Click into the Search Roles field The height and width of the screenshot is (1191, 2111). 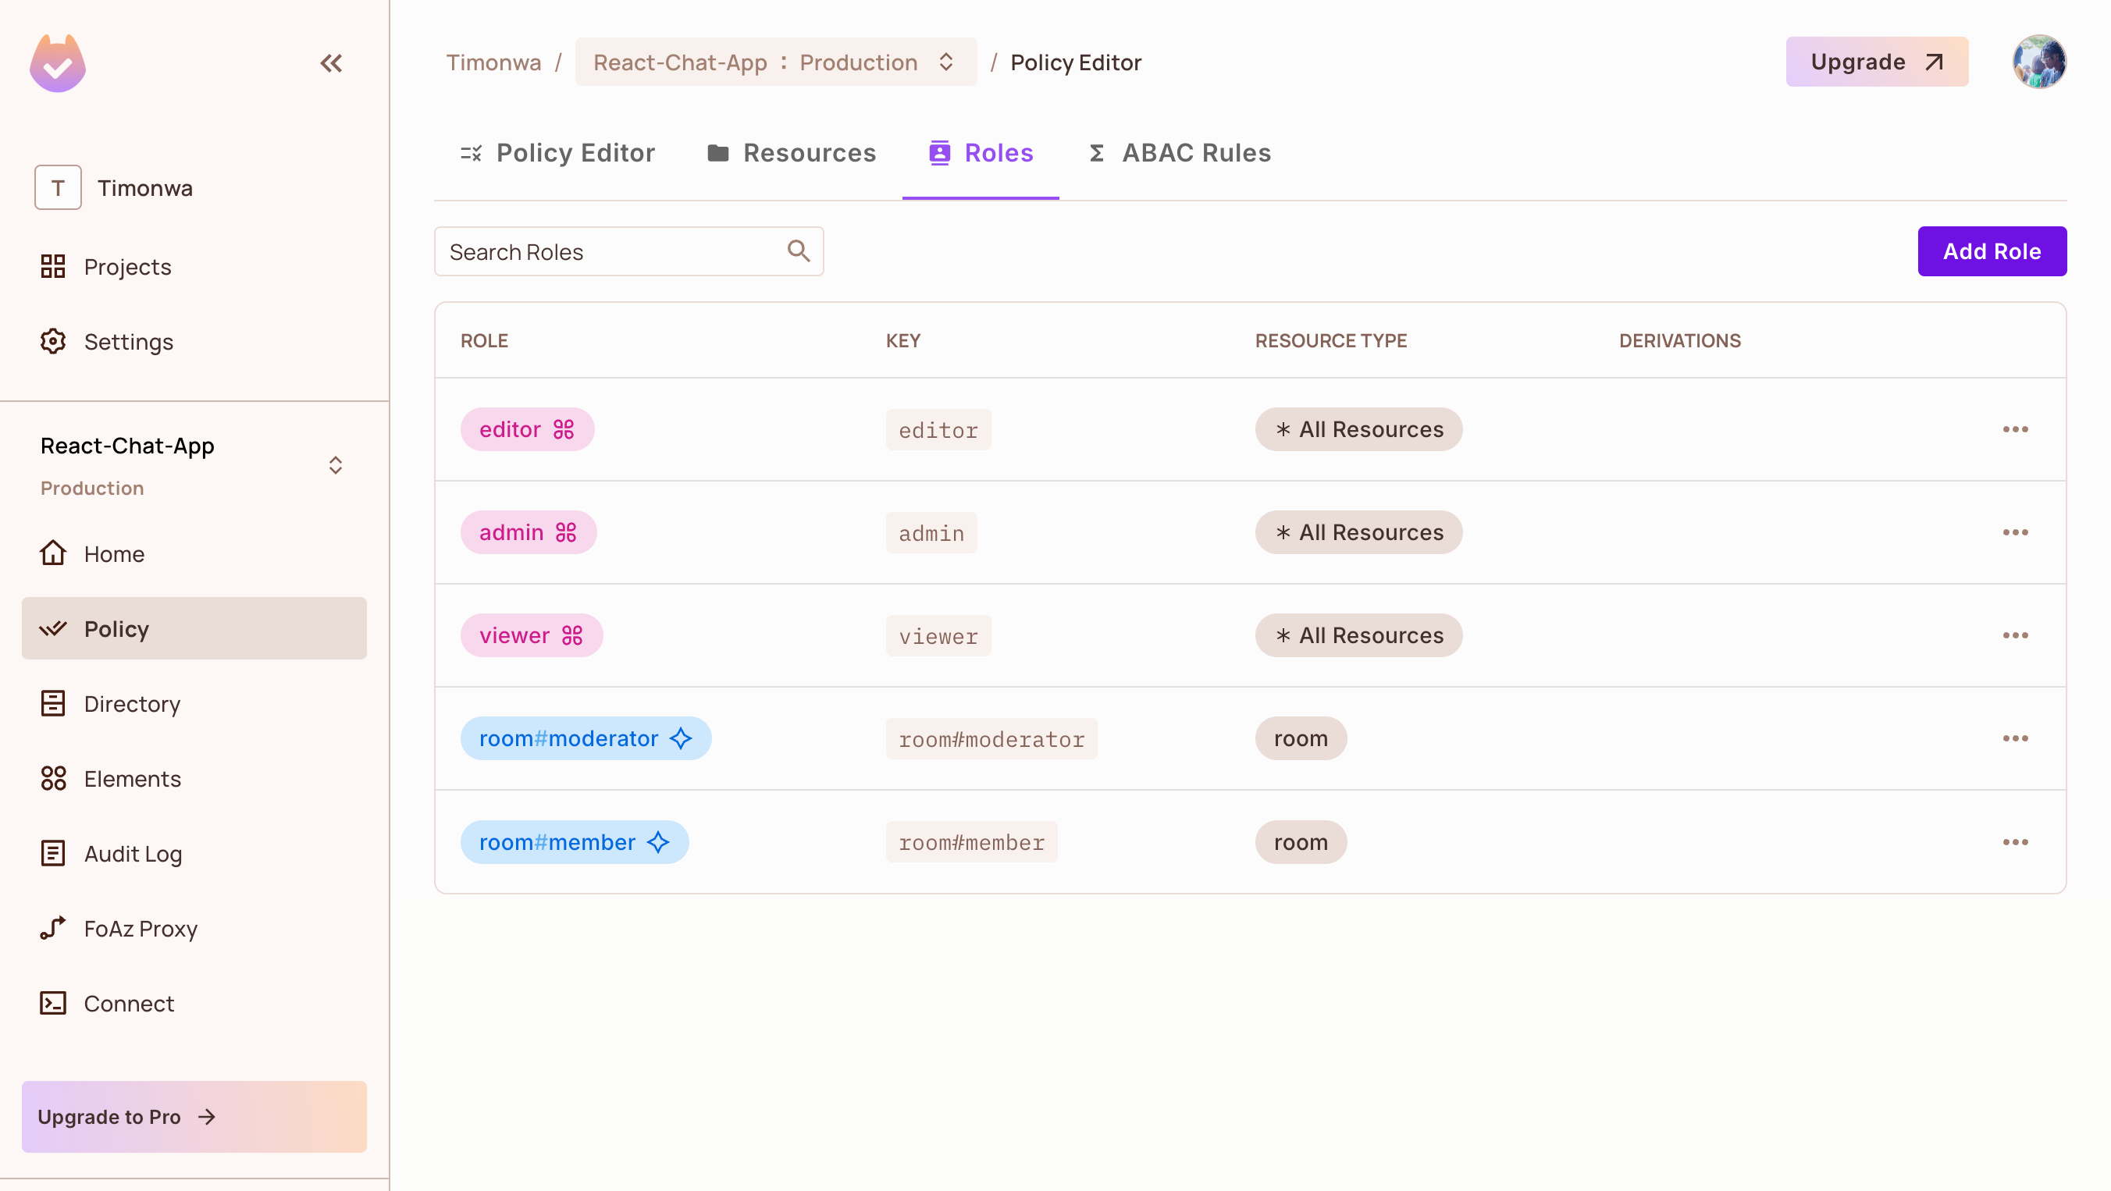point(611,251)
